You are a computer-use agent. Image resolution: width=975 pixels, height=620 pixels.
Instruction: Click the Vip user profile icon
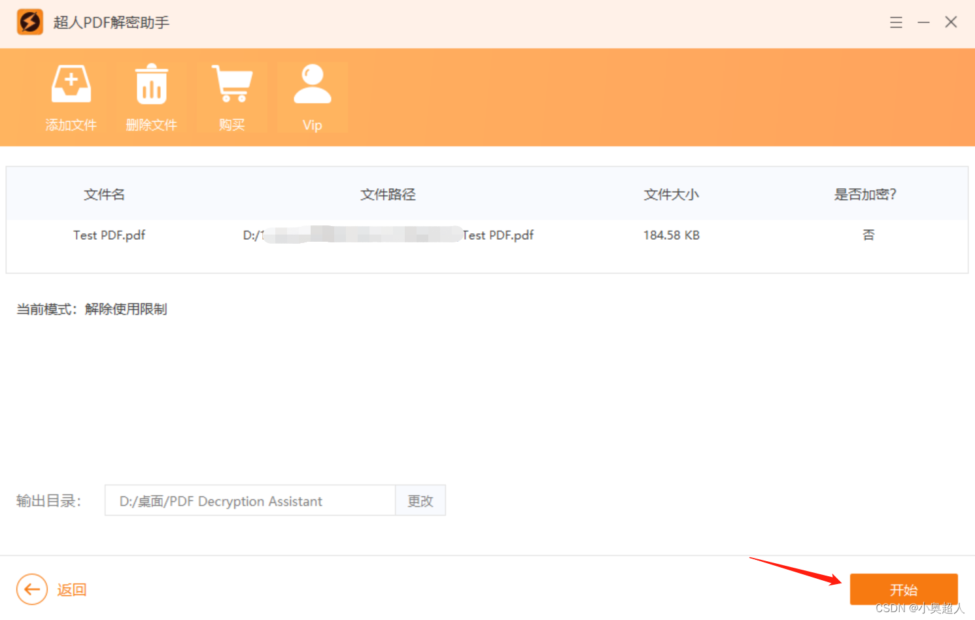tap(312, 82)
